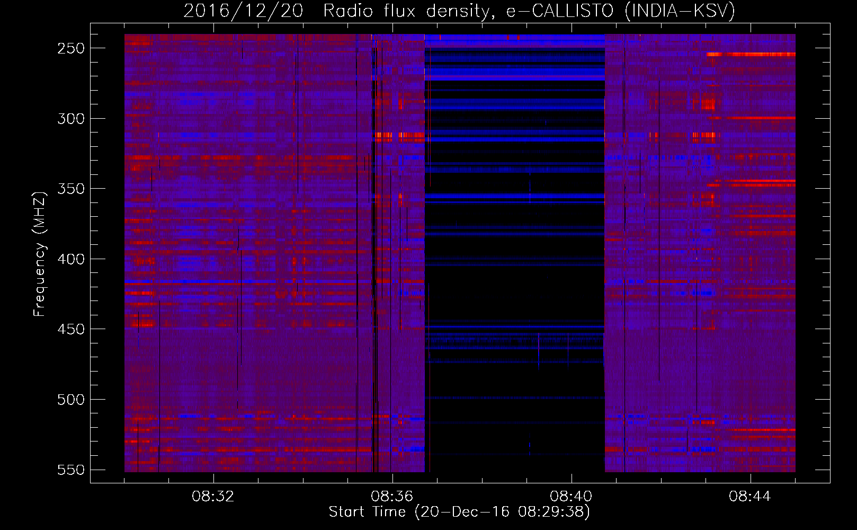Click the 08:32 time tick label
Viewport: 857px width, 530px height.
tap(213, 497)
